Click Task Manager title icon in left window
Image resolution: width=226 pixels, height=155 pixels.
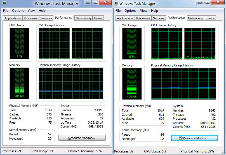pyautogui.click(x=4, y=3)
